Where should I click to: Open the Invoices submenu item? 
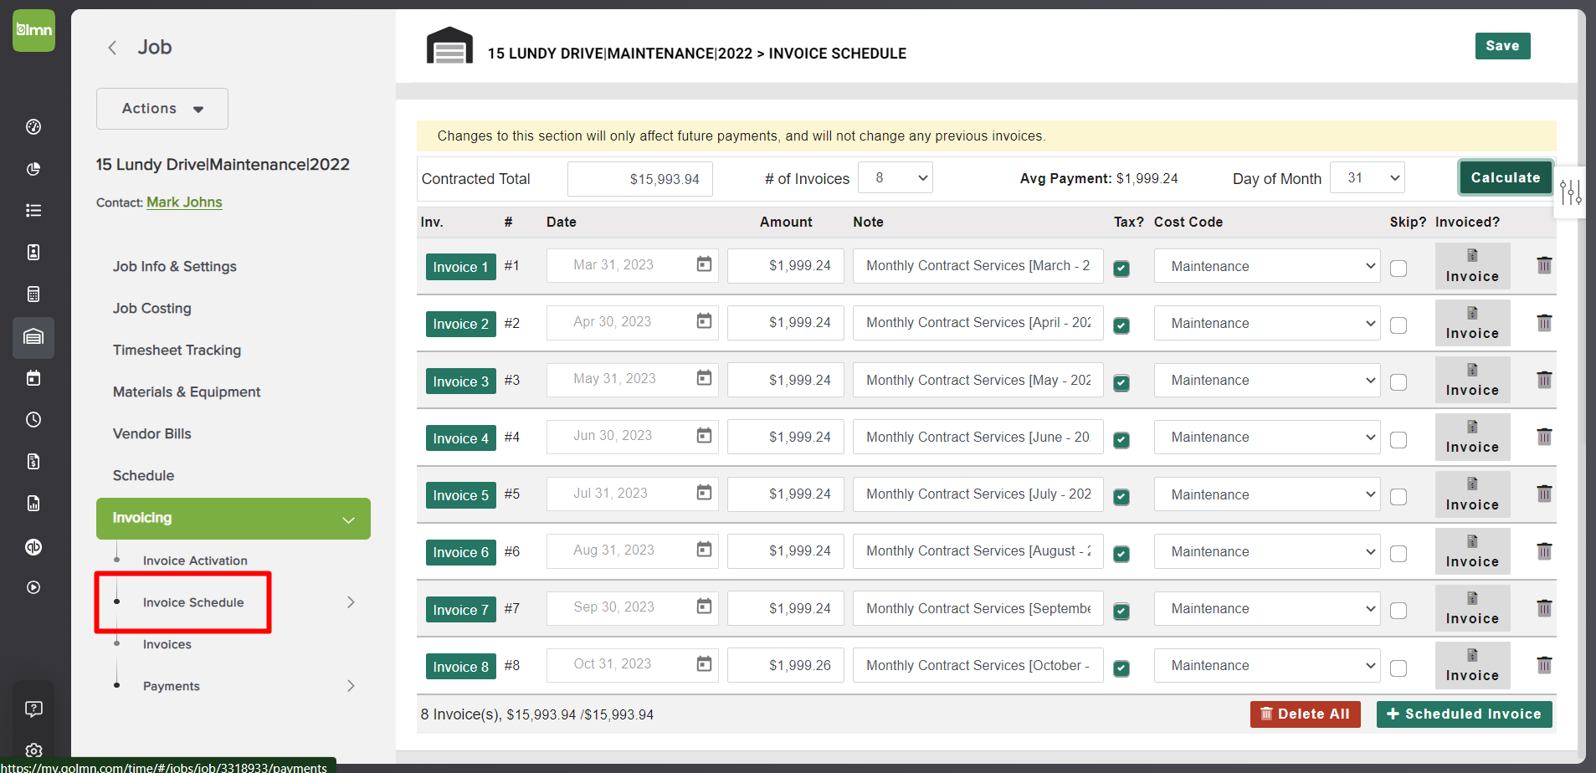(x=167, y=644)
